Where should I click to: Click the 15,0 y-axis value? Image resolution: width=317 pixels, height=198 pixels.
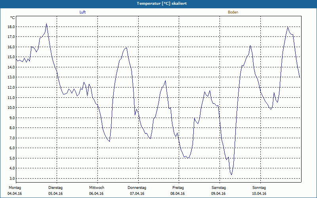tap(12, 57)
